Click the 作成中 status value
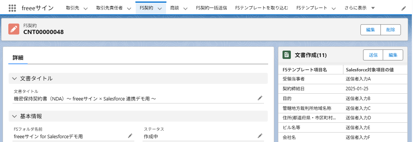 click(151, 136)
